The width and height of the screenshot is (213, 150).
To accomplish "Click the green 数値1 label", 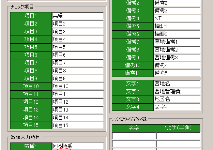I will click(31, 146).
